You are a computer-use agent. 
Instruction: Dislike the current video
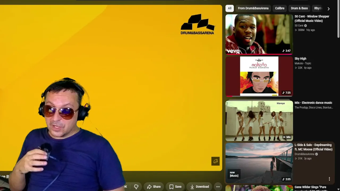[136, 187]
